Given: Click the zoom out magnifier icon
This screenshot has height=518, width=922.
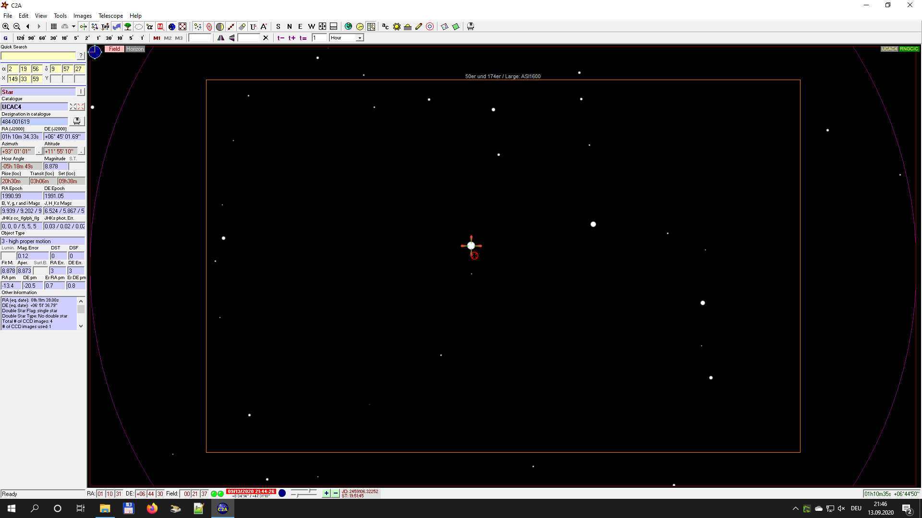Looking at the screenshot, I should coord(17,26).
